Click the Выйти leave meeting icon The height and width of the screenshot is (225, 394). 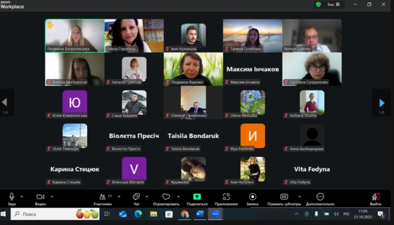(x=375, y=197)
